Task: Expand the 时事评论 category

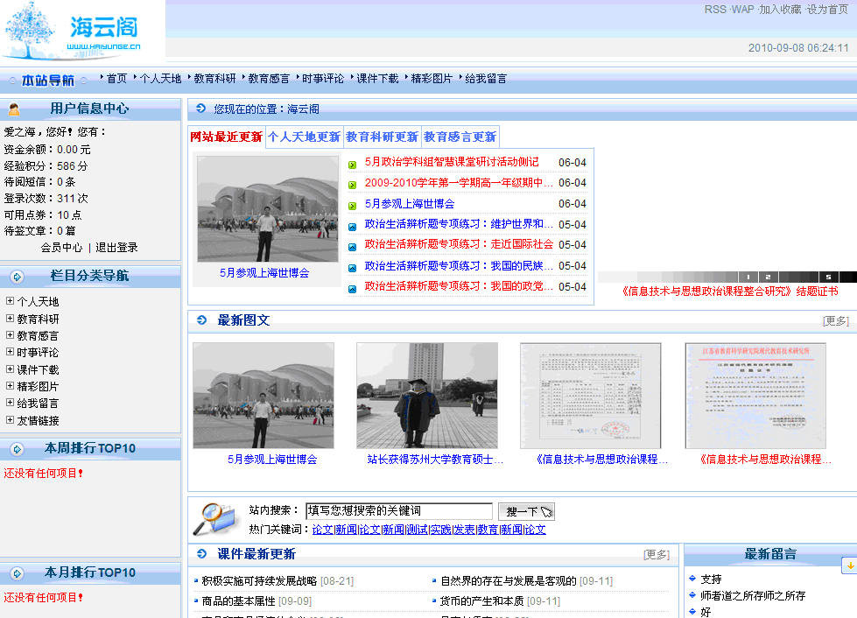Action: coord(10,352)
